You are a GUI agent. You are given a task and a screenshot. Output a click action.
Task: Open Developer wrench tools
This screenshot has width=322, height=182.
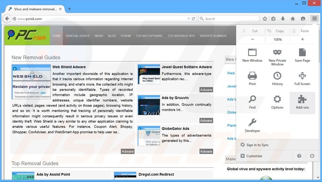(x=252, y=126)
